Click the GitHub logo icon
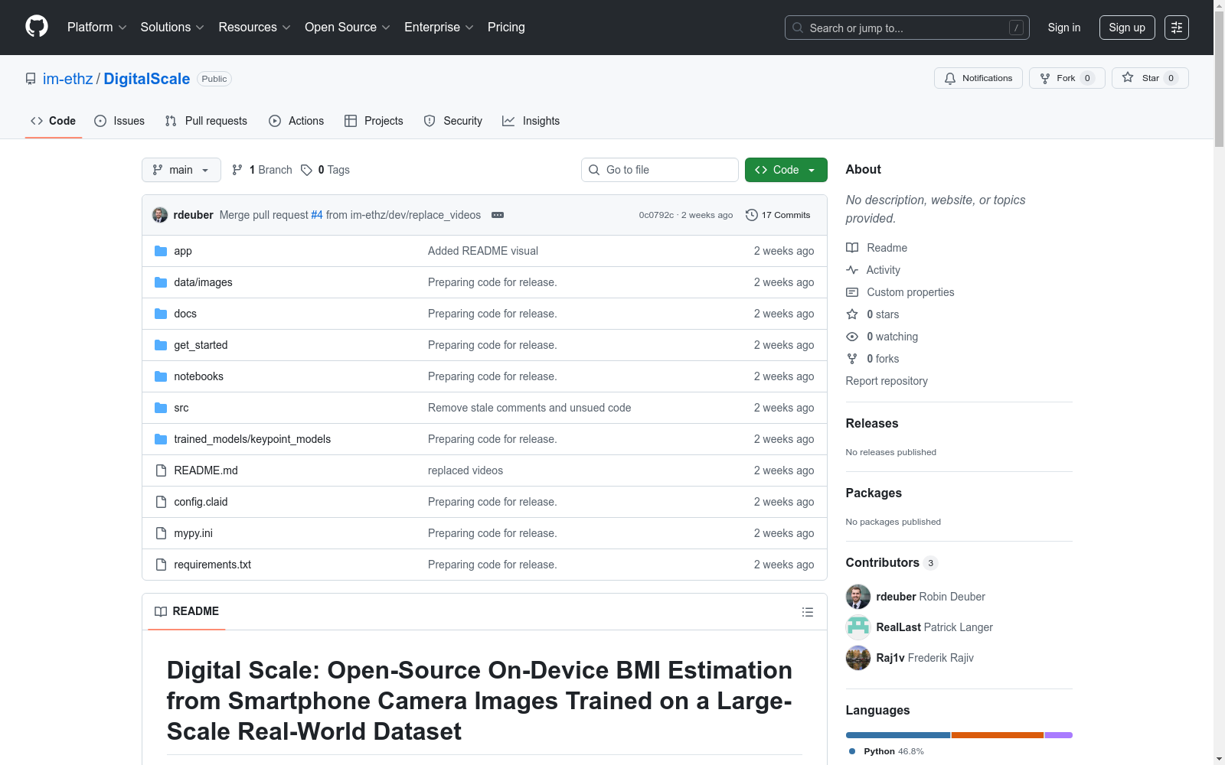This screenshot has width=1225, height=765. pos(37,27)
